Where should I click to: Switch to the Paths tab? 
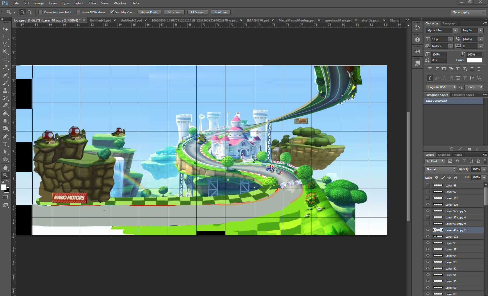(458, 155)
